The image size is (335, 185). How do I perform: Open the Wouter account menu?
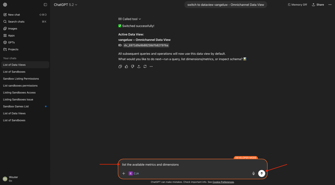pyautogui.click(x=25, y=179)
